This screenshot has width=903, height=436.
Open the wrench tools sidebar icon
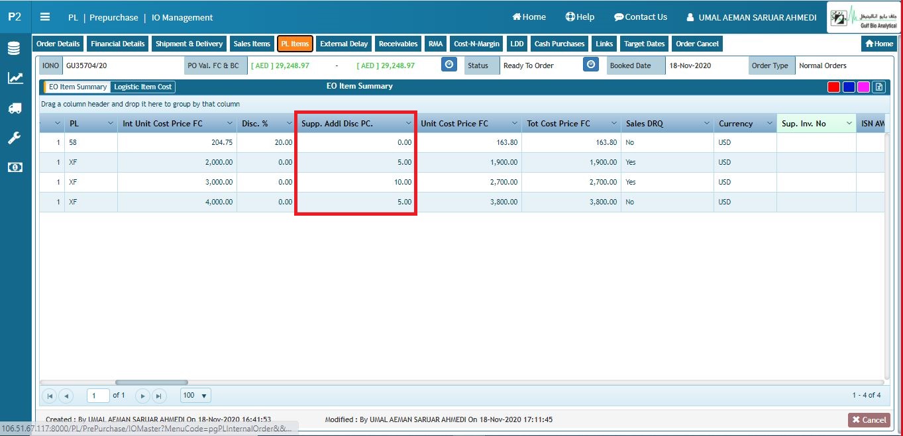pos(15,138)
